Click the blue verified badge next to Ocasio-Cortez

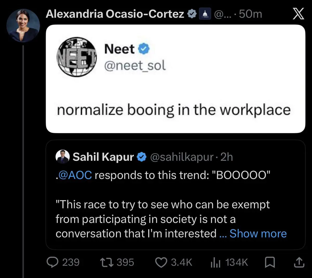(x=192, y=14)
